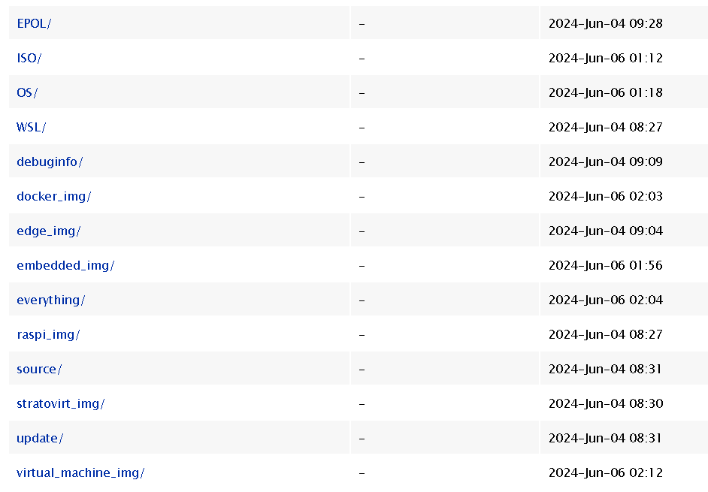Open the update/ directory link
This screenshot has width=708, height=492.
coord(40,438)
